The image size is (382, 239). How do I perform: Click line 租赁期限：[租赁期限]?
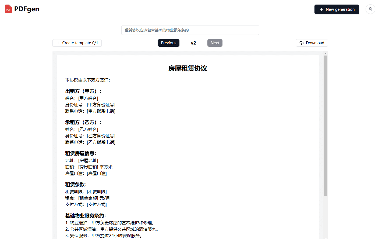pos(86,192)
